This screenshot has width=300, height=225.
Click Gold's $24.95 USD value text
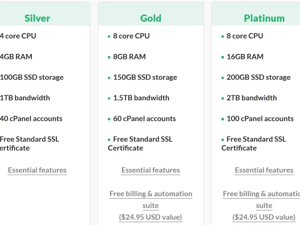pos(150,217)
